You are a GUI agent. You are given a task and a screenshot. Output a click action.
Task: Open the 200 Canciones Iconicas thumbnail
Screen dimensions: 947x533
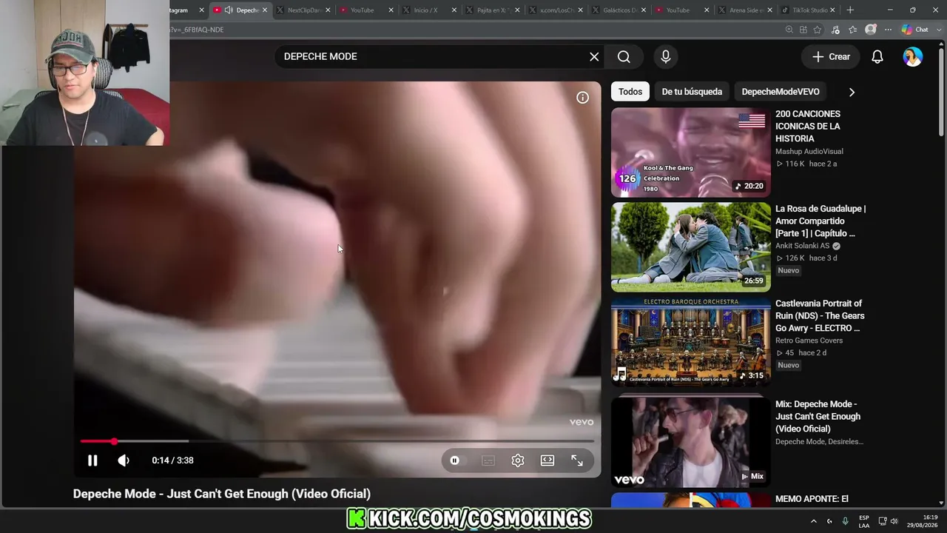click(x=691, y=152)
